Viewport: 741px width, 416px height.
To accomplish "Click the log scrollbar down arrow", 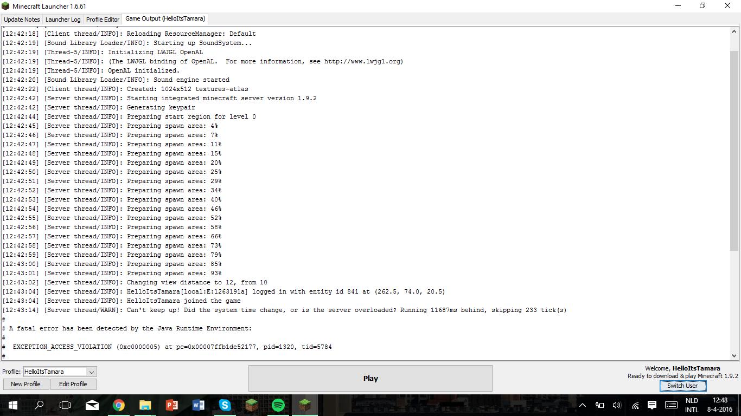I will [x=735, y=355].
